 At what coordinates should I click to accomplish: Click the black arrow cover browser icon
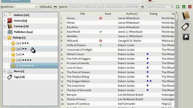[186, 37]
